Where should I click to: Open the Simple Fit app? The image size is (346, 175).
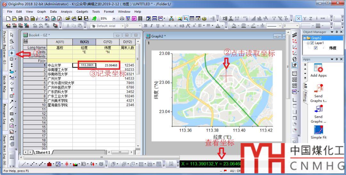coord(318,130)
